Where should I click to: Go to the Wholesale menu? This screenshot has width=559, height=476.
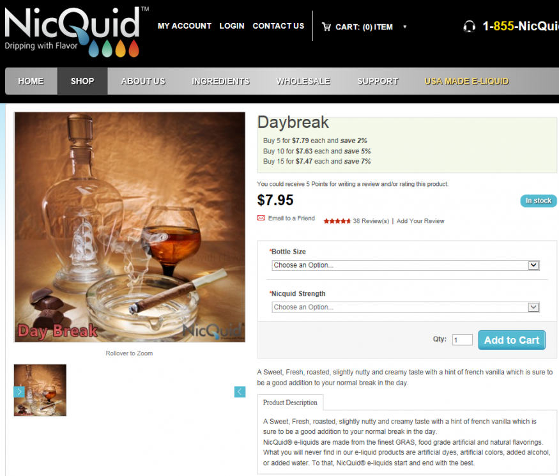pyautogui.click(x=303, y=81)
